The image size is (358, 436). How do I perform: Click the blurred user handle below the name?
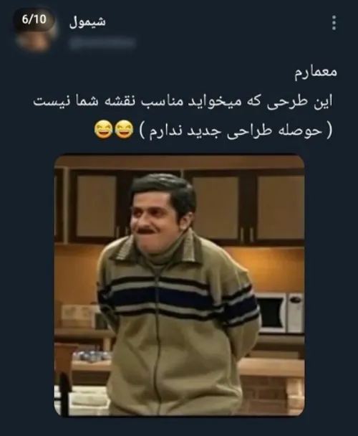[102, 43]
